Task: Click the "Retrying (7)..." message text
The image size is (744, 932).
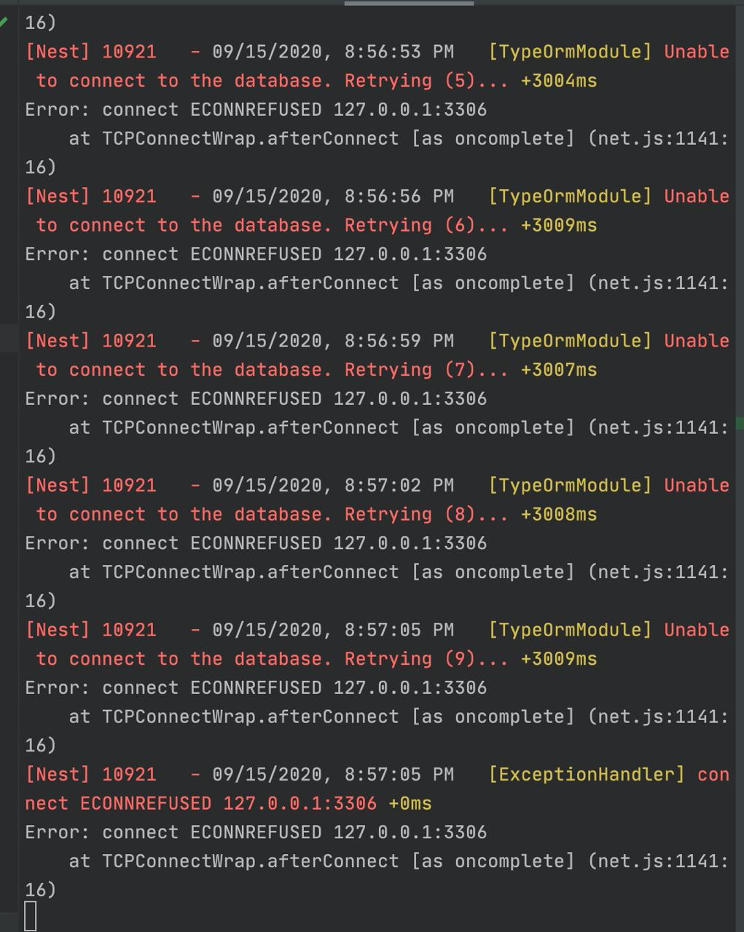Action: [426, 370]
